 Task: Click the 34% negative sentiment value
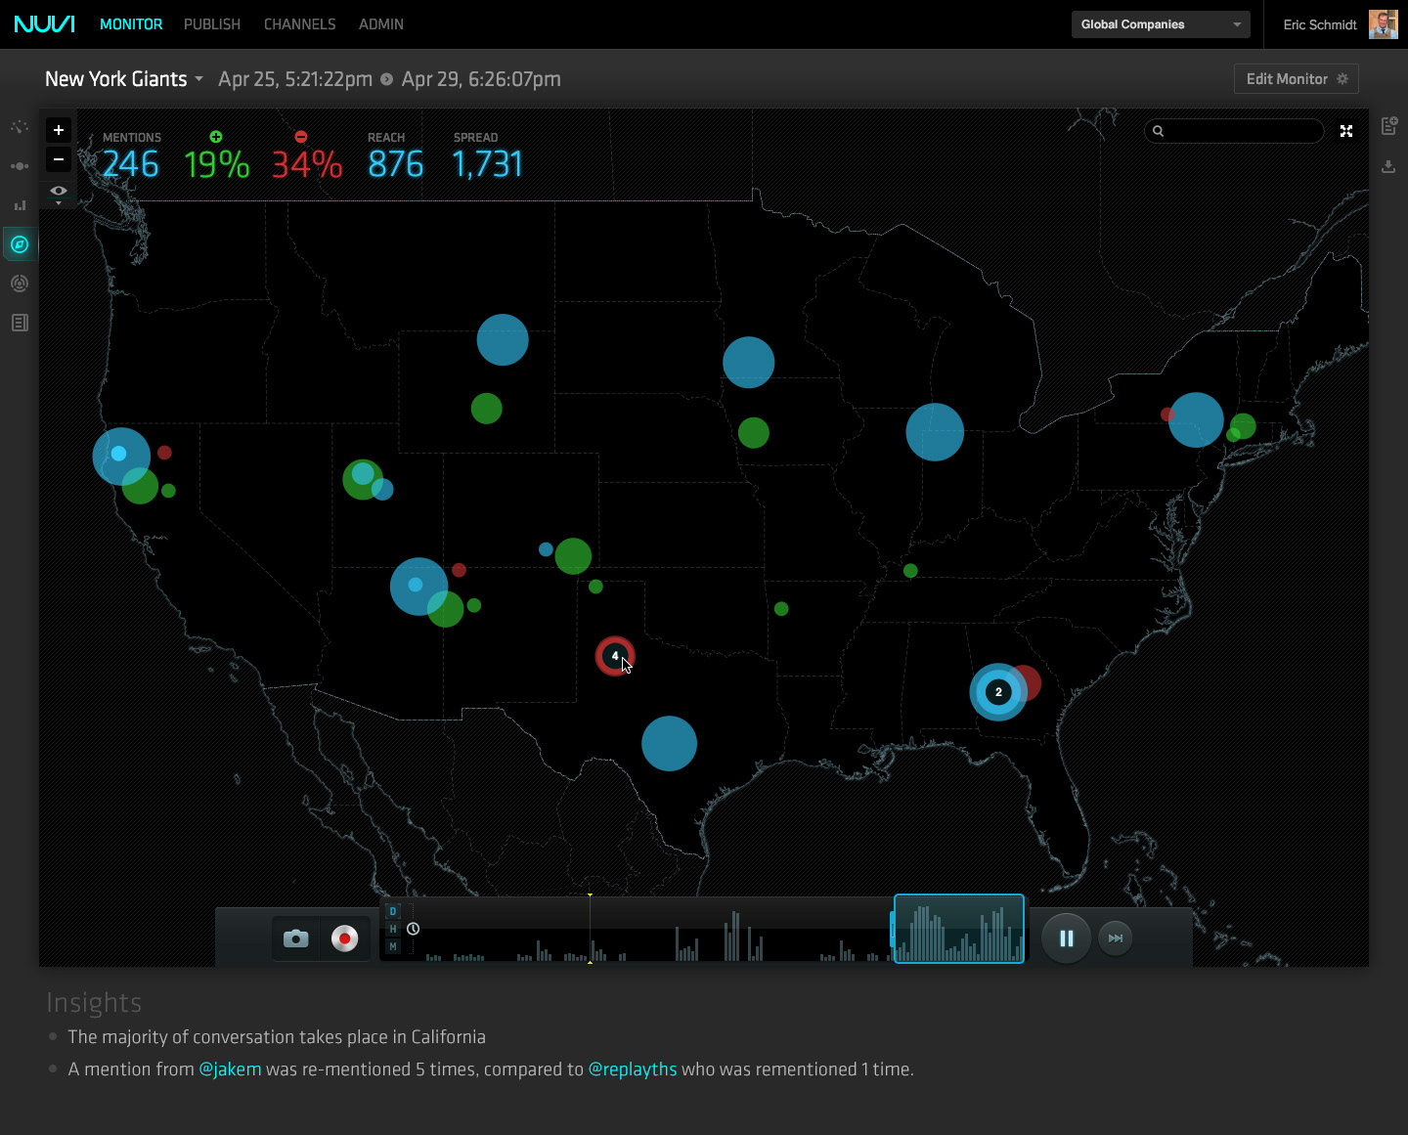[307, 164]
